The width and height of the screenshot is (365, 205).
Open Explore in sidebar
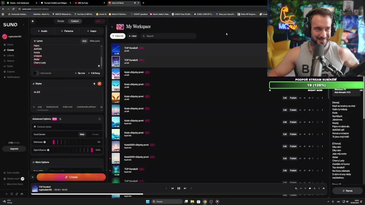click(x=9, y=72)
